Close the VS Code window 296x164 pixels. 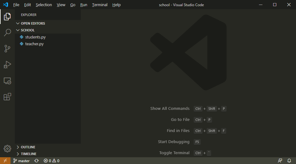point(289,5)
